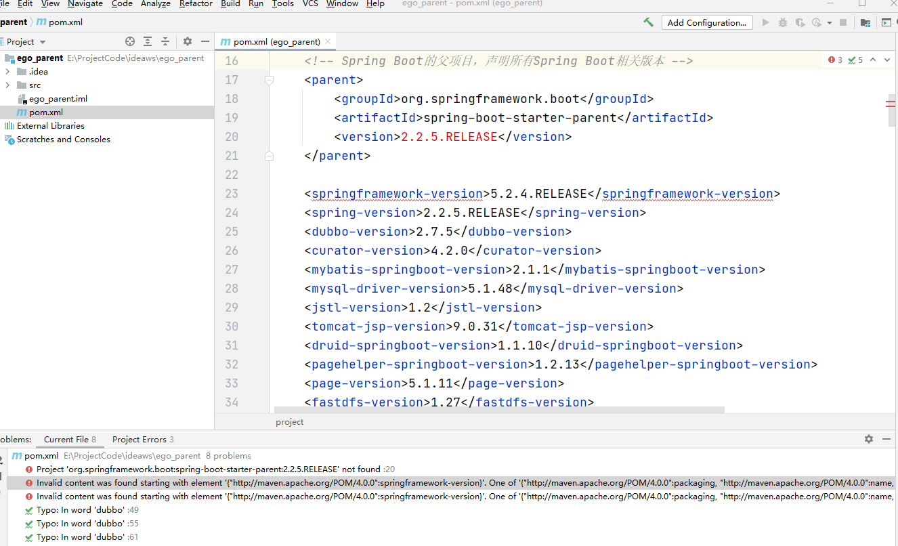The height and width of the screenshot is (546, 898).
Task: Hide the Problems panel with minus icon
Action: pos(888,439)
